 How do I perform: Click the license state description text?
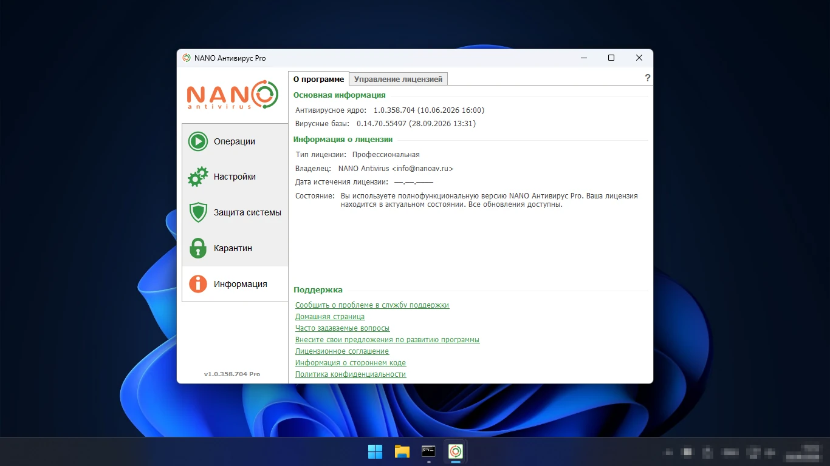pos(489,200)
